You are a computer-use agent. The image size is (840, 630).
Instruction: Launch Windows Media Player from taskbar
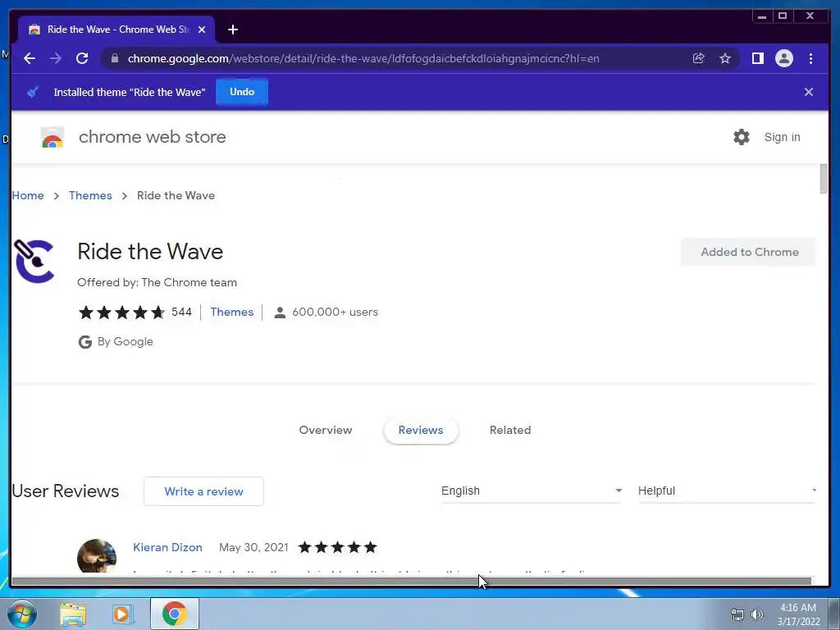pyautogui.click(x=122, y=614)
